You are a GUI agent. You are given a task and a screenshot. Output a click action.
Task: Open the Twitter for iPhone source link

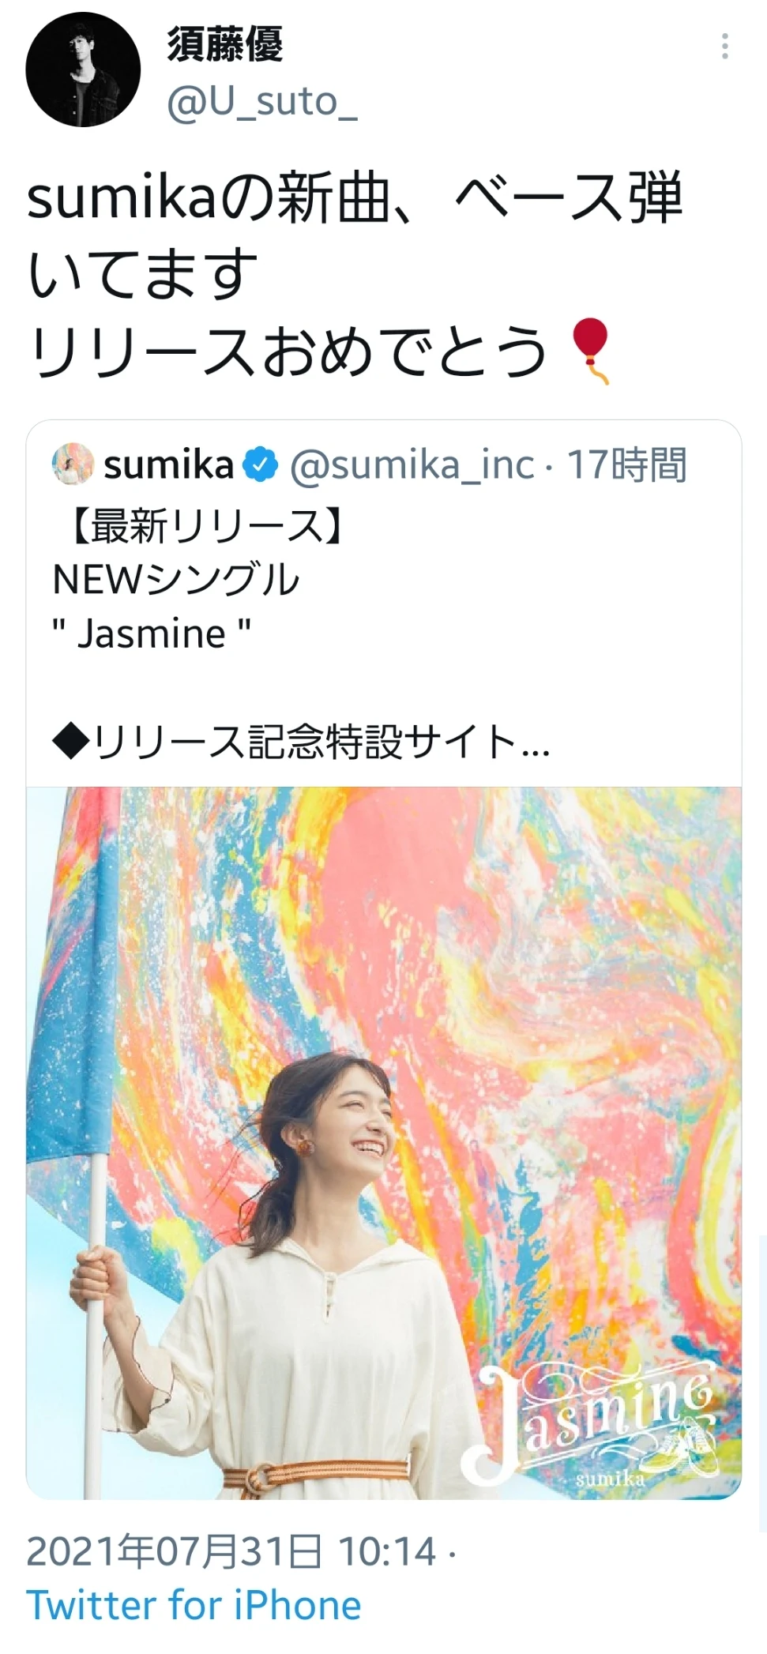pos(194,1606)
